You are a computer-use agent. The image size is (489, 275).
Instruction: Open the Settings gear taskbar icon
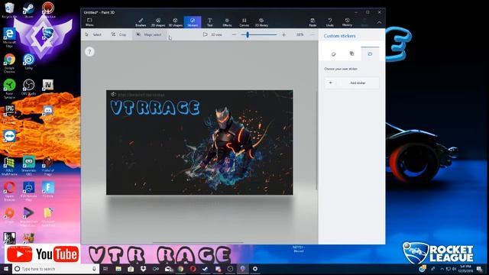click(x=254, y=269)
